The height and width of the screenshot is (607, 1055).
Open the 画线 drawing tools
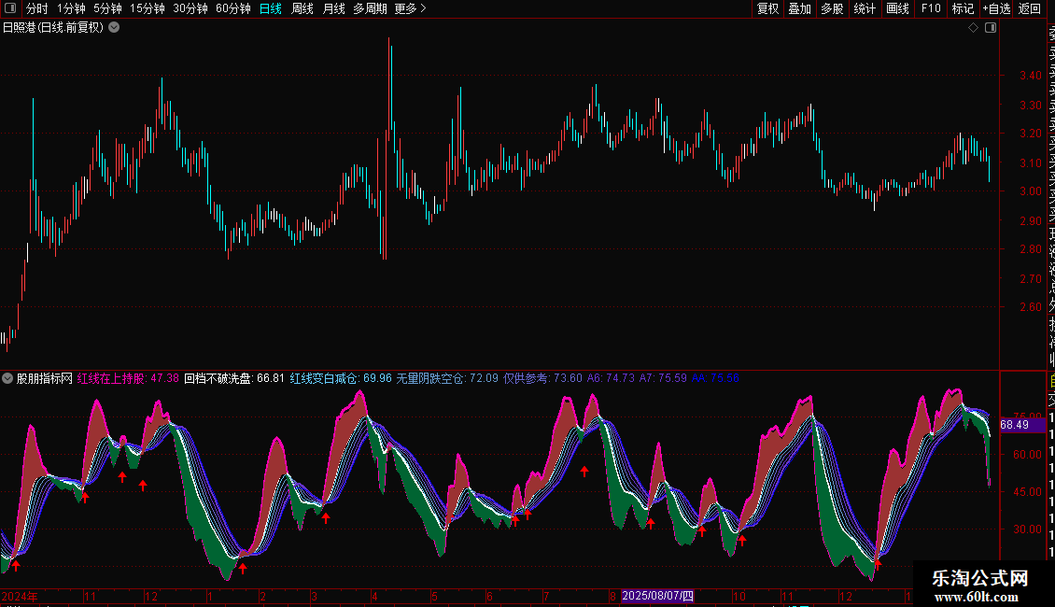897,8
